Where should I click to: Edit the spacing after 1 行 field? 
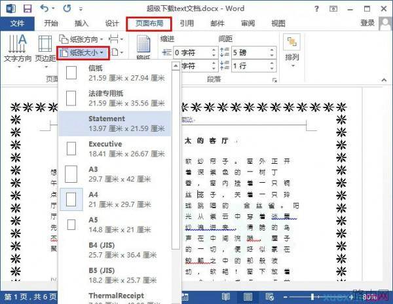tap(251, 66)
